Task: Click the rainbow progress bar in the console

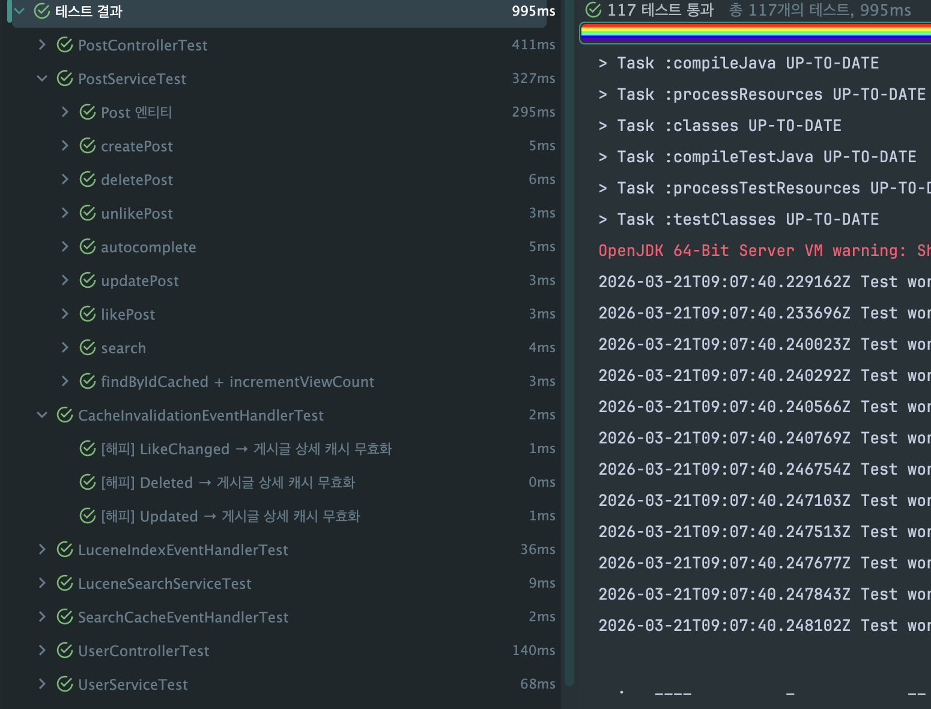Action: pyautogui.click(x=754, y=33)
